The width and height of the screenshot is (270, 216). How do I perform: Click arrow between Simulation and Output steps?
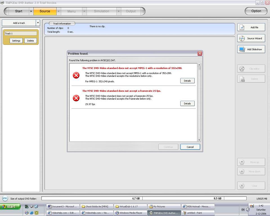[x=119, y=11]
